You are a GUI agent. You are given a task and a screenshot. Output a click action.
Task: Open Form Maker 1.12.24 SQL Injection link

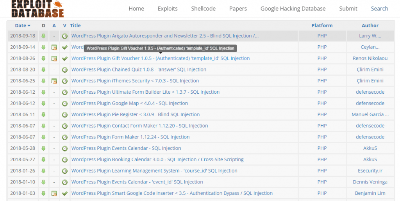(130, 137)
